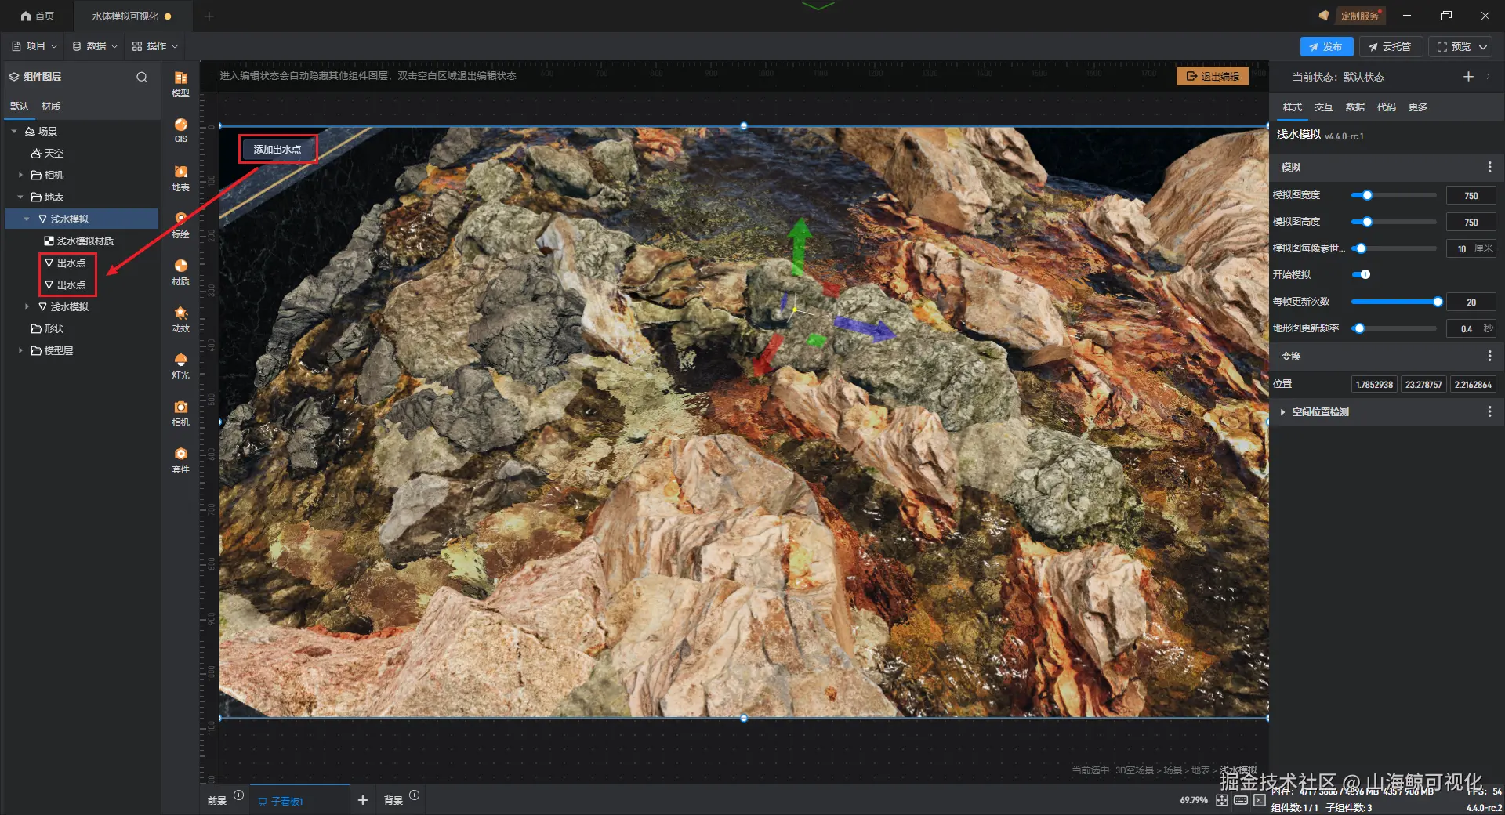The image size is (1505, 815).
Task: Open the 预览 dropdown arrow
Action: click(1483, 47)
